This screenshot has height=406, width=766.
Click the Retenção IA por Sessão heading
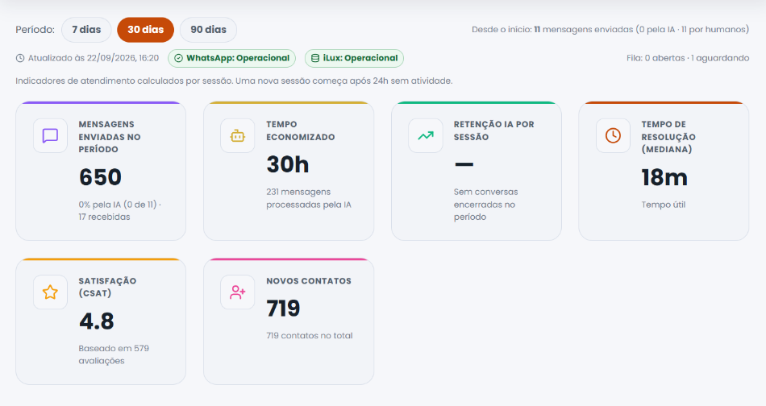(494, 130)
